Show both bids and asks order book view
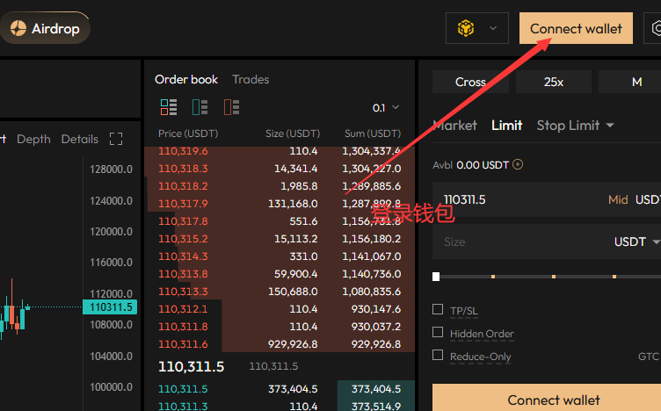Image resolution: width=661 pixels, height=411 pixels. 169,107
